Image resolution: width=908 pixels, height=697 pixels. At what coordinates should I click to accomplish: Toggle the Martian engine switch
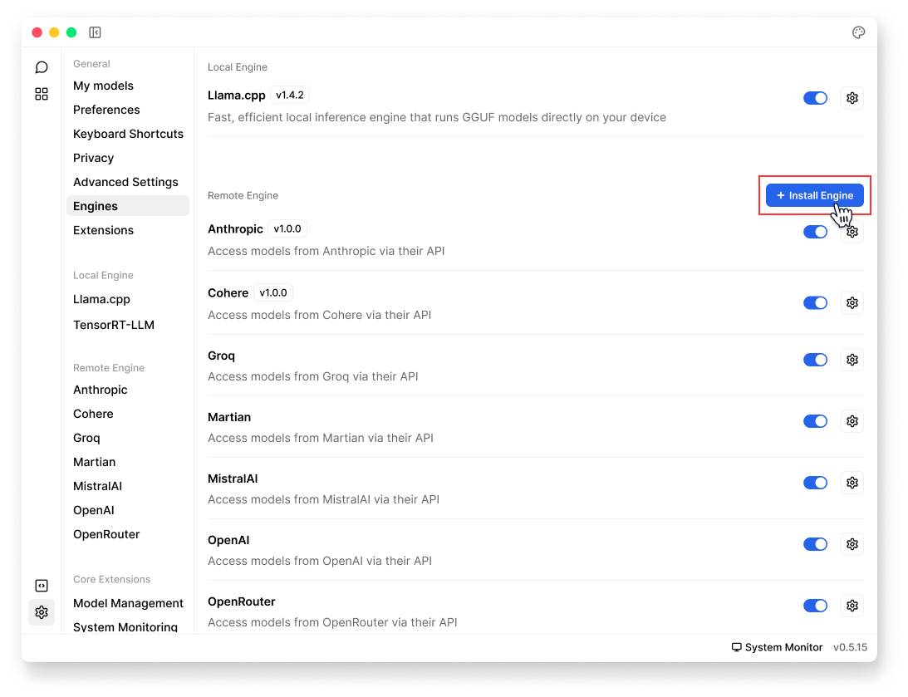click(815, 421)
